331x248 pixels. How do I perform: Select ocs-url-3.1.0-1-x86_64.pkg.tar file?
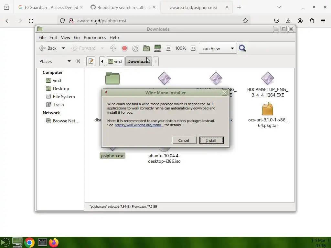pos(268,115)
